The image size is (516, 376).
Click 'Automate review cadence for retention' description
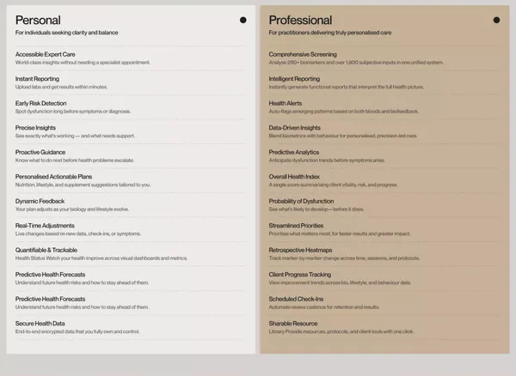[324, 307]
